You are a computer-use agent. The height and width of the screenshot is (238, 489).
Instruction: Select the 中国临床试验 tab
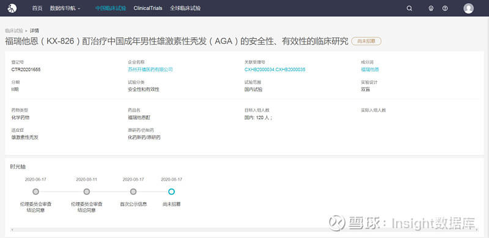[111, 9]
